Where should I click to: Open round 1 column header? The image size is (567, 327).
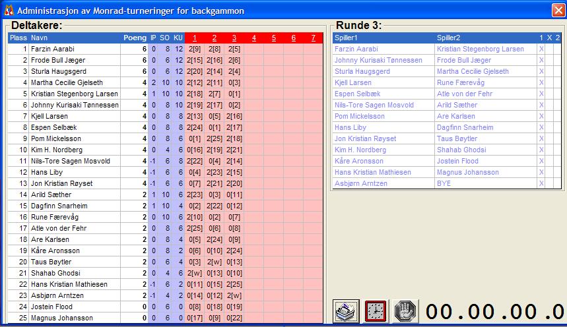(194, 38)
